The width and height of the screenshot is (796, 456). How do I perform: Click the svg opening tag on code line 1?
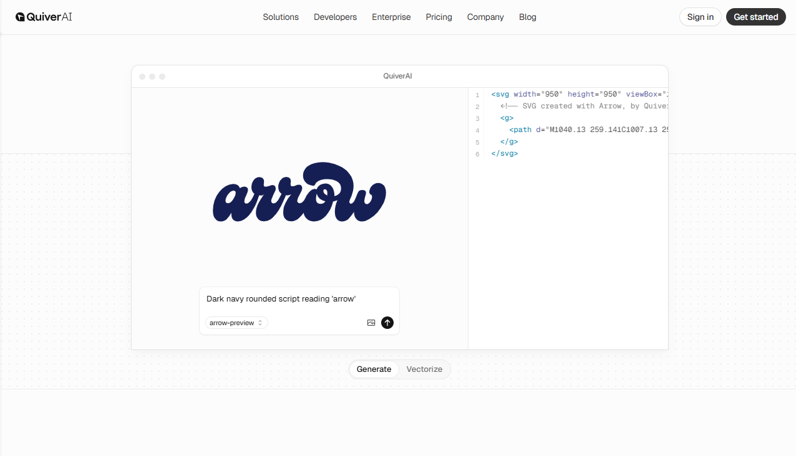[x=500, y=94]
